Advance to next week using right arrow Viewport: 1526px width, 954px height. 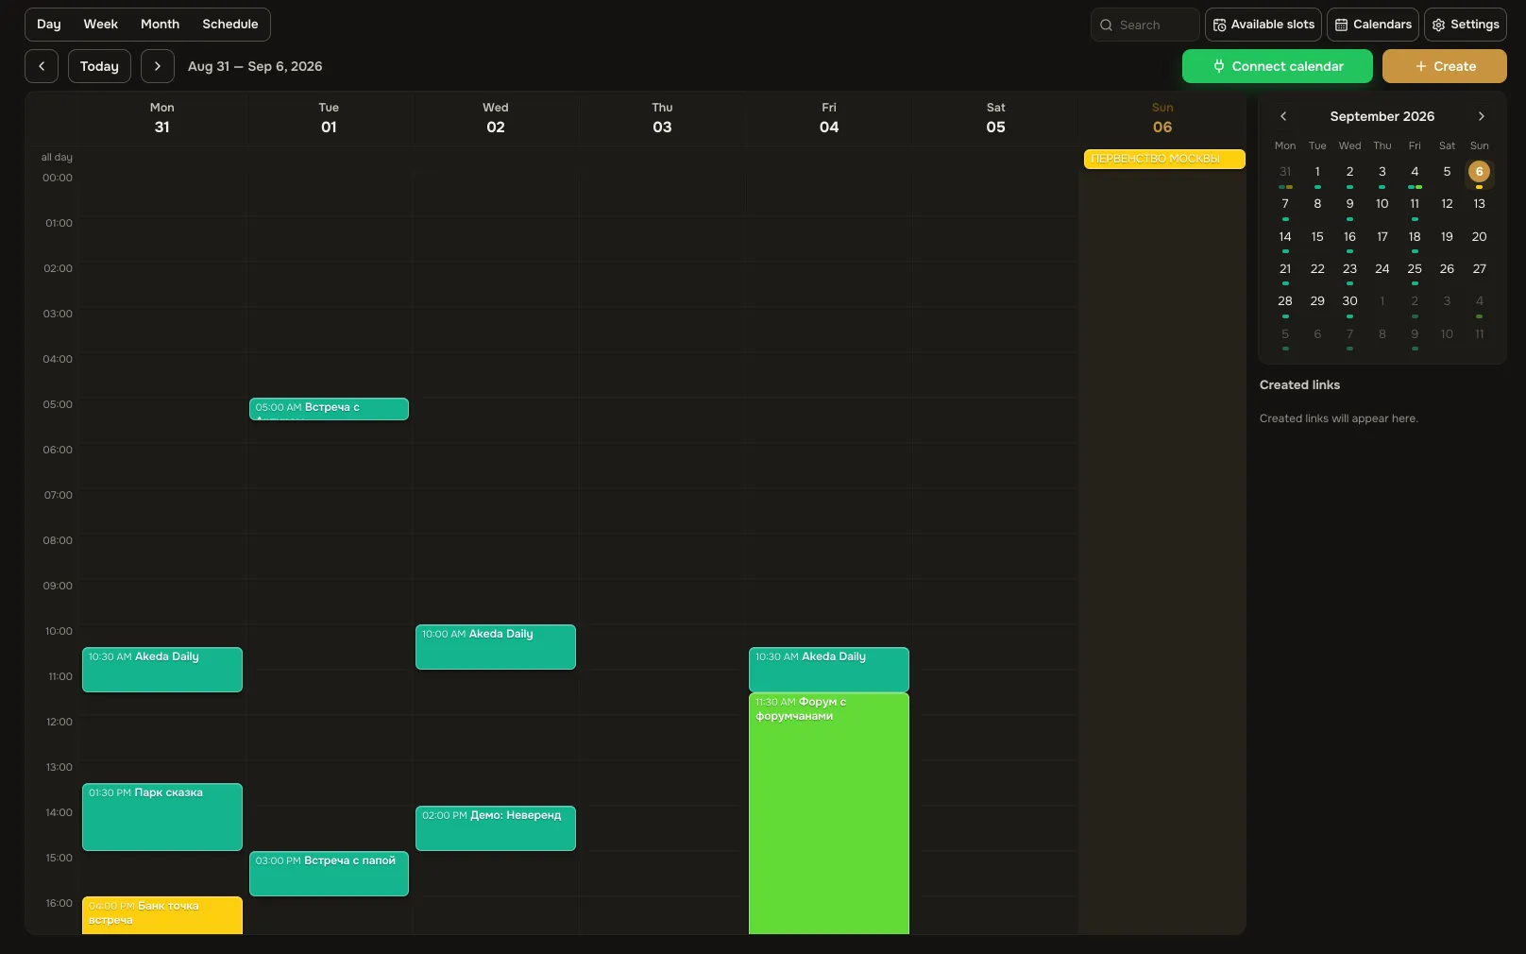[158, 66]
